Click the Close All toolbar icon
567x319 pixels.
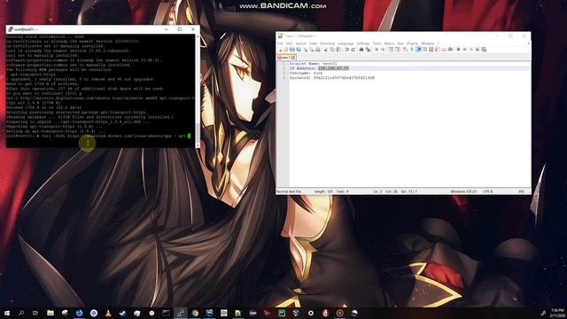[312, 50]
